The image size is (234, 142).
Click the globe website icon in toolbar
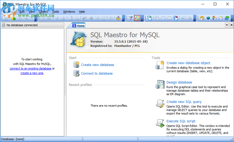(208, 18)
